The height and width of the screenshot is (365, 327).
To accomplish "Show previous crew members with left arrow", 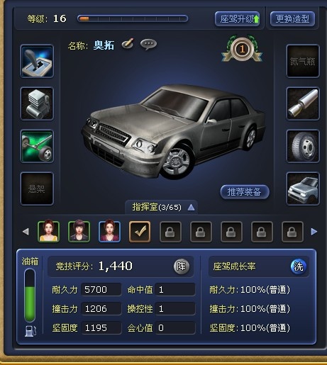I will [x=26, y=232].
